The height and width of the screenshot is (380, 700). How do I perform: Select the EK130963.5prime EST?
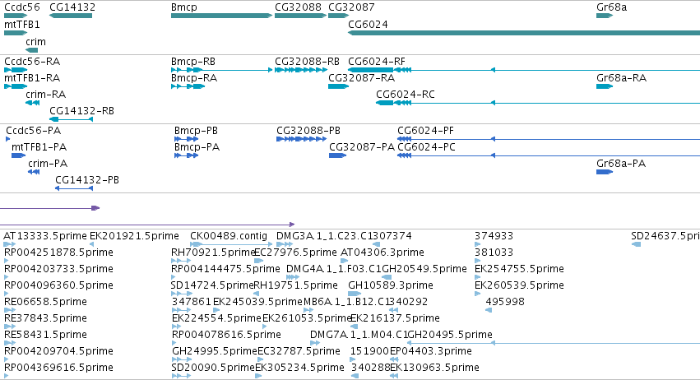(x=394, y=376)
